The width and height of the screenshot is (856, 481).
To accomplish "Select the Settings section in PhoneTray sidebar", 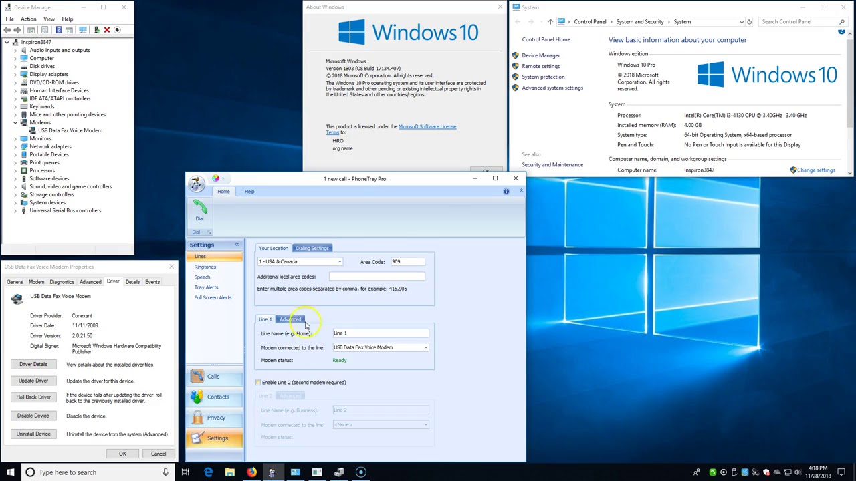I will tap(213, 438).
